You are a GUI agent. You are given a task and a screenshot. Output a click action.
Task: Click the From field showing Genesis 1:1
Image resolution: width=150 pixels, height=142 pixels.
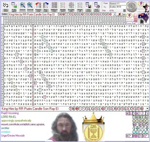118,3
